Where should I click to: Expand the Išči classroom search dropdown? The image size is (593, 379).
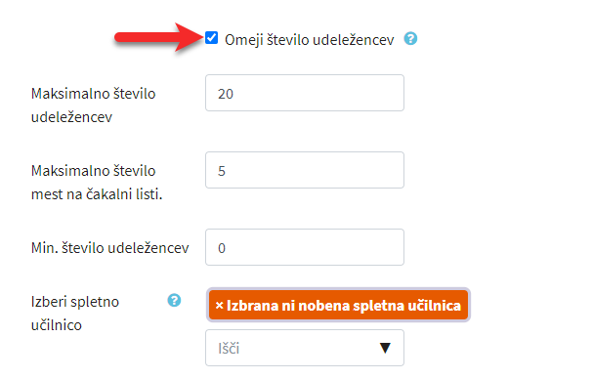click(x=305, y=348)
